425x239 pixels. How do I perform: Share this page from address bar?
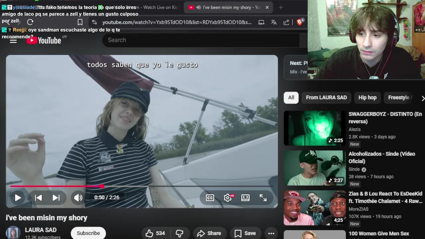tap(286, 22)
